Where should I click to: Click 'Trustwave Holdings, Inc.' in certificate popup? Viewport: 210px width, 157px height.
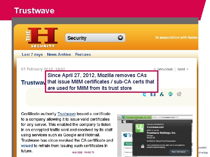161,133
